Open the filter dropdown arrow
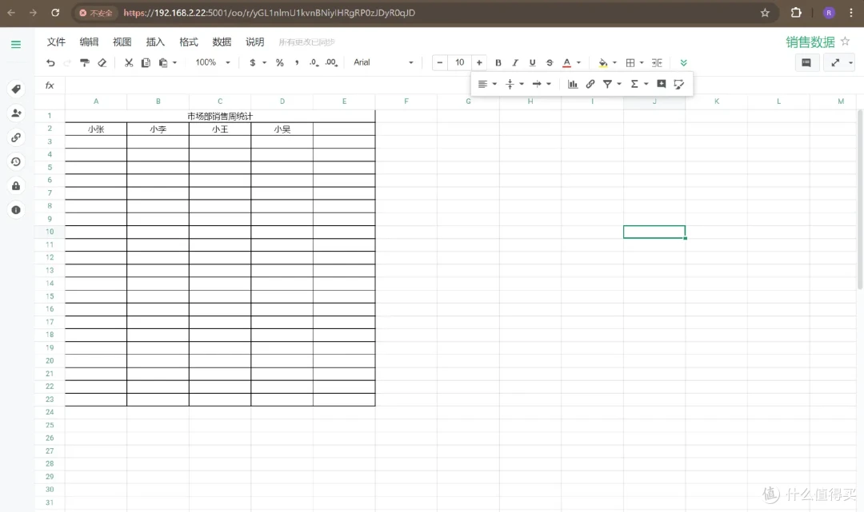 [618, 84]
